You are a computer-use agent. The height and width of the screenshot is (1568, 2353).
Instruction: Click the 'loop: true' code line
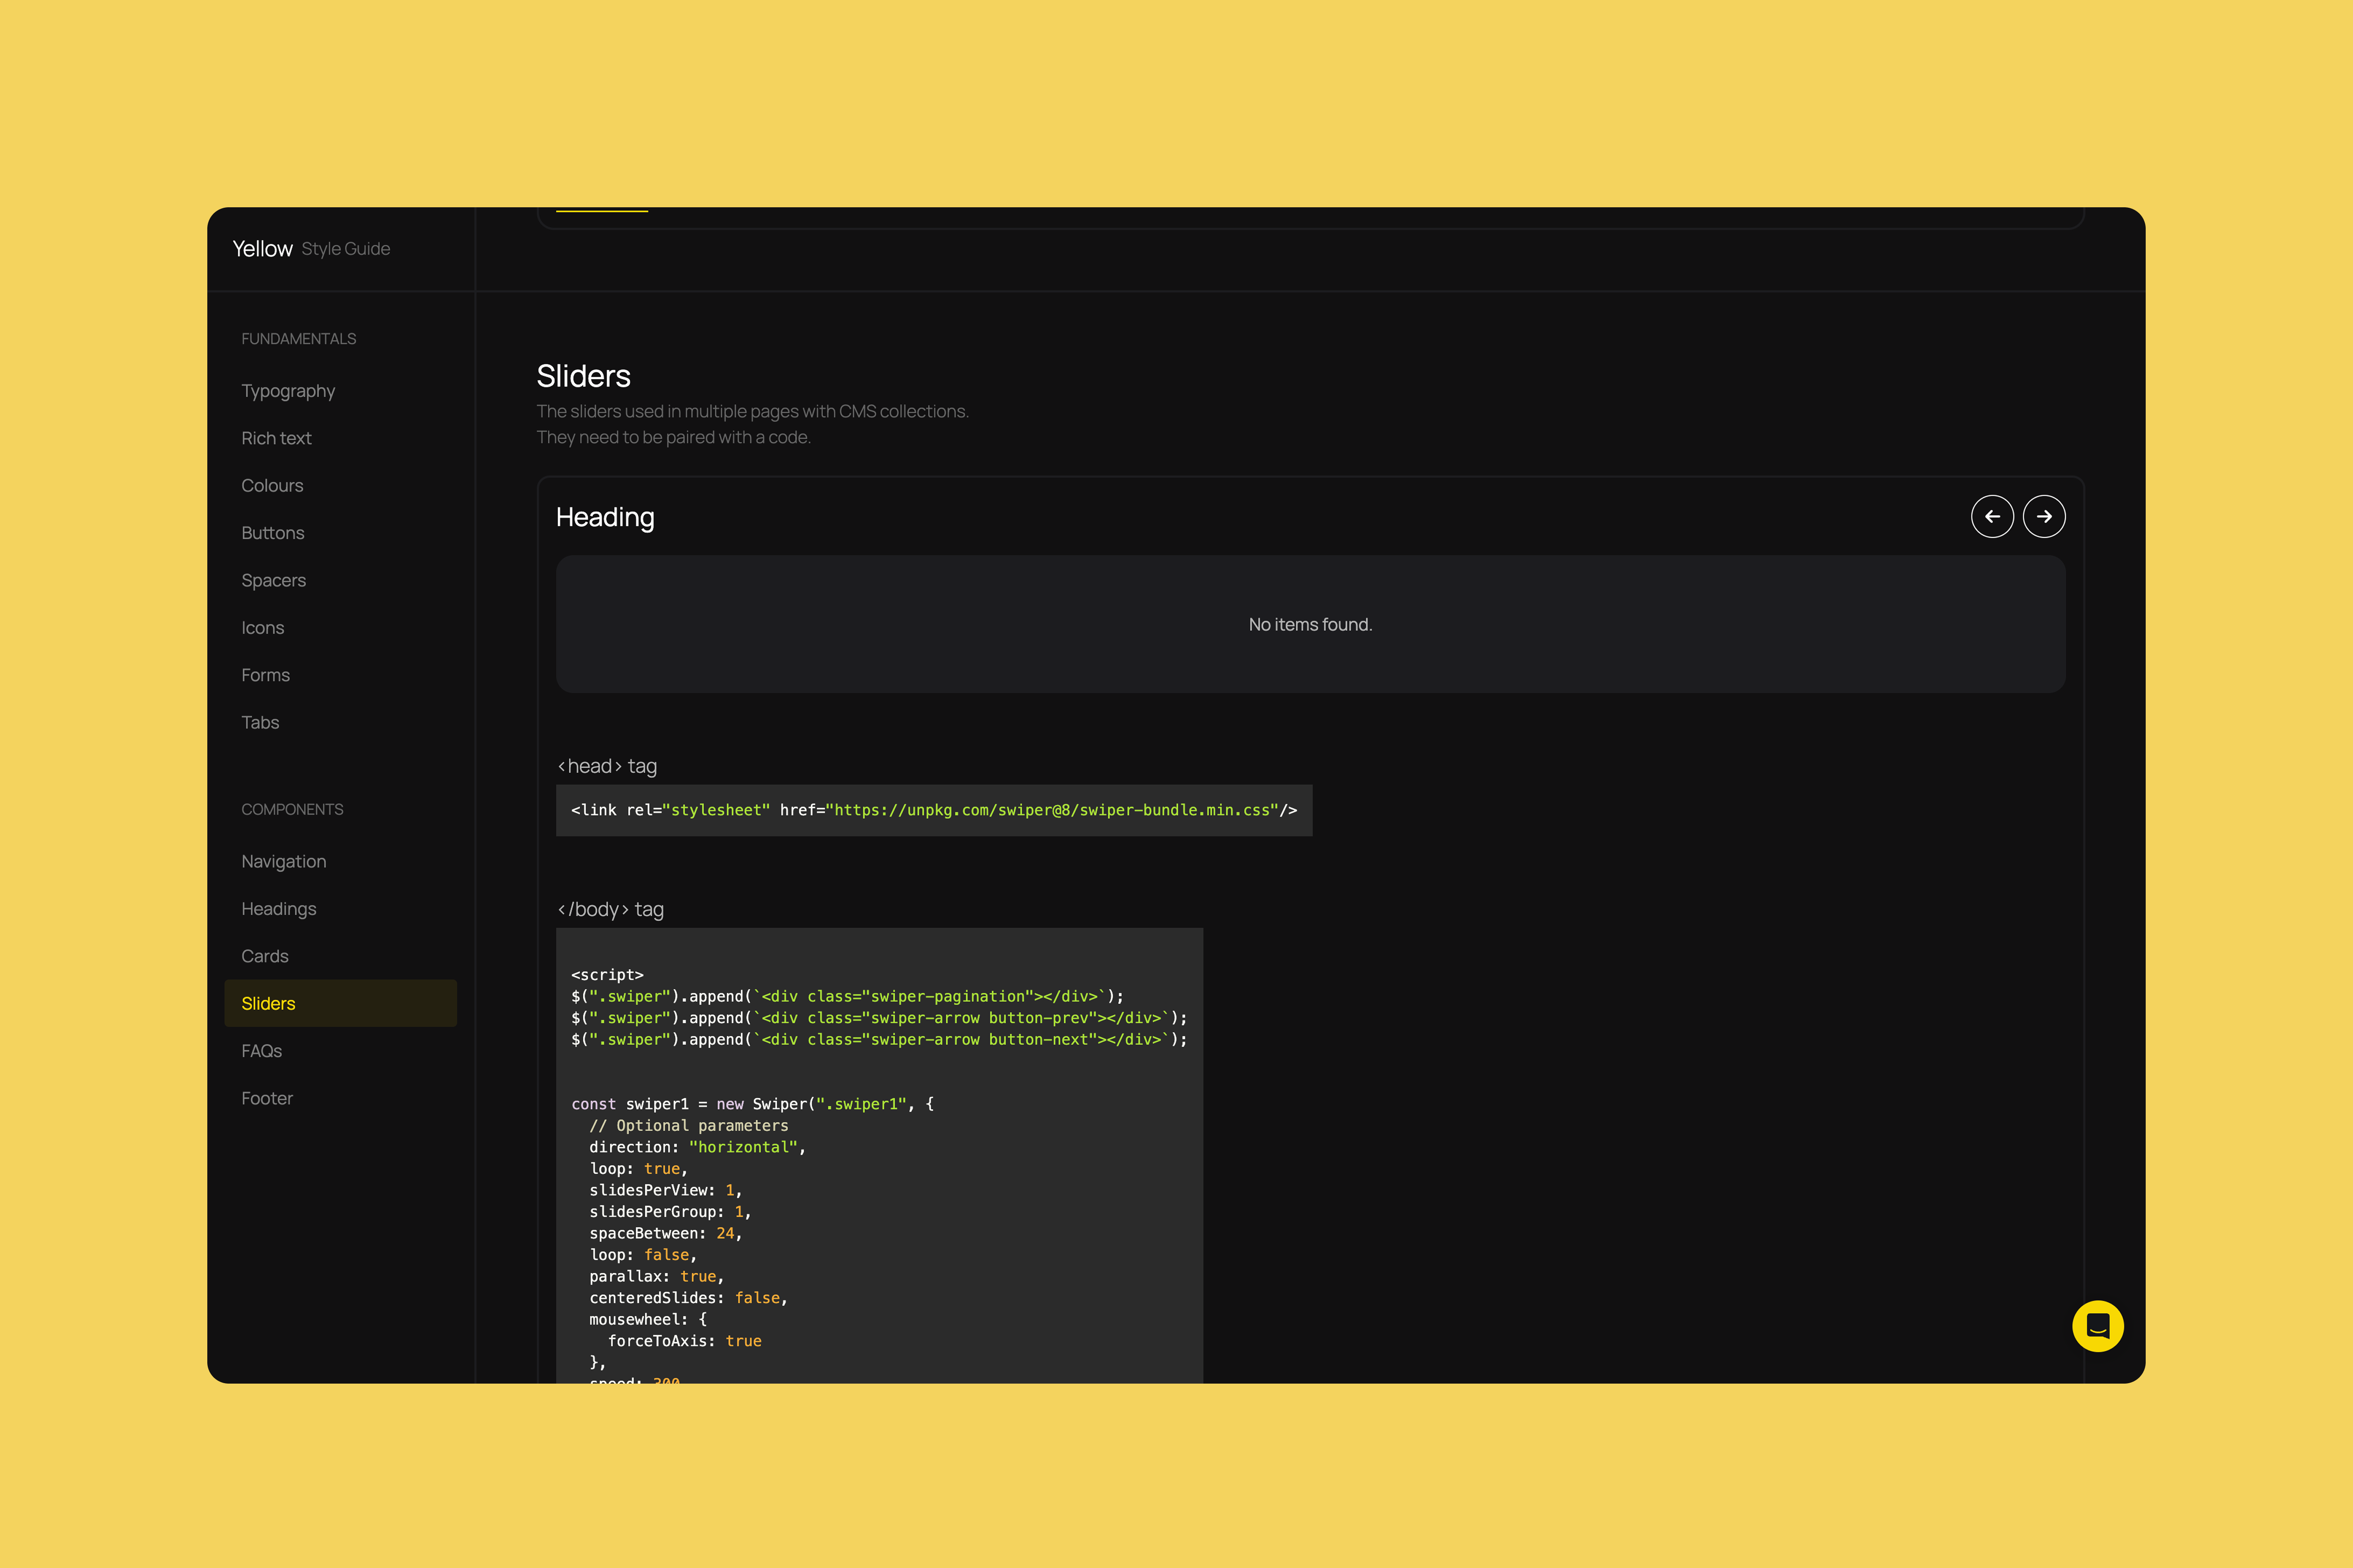click(x=639, y=1169)
